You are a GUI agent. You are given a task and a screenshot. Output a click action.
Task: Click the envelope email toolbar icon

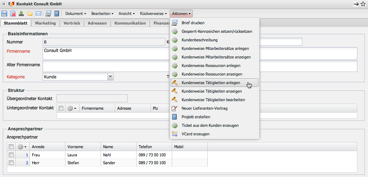pyautogui.click(x=38, y=14)
